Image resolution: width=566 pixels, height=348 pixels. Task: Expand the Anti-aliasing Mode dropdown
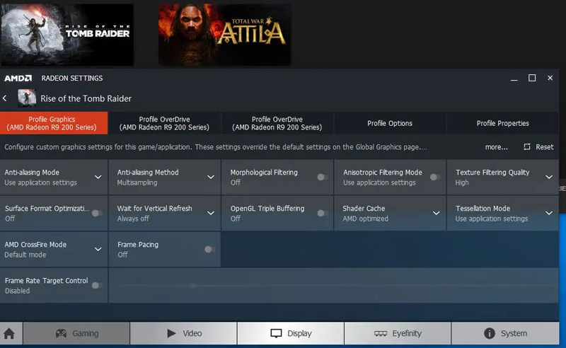pos(98,177)
